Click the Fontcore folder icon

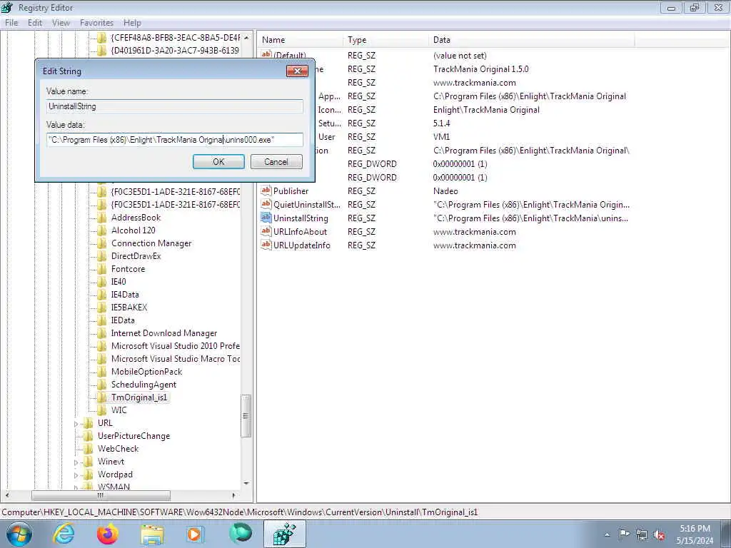point(102,269)
